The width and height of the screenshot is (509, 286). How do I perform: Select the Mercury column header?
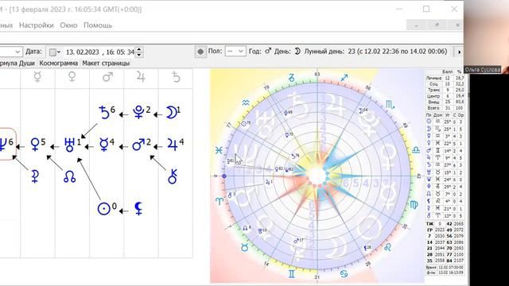click(x=37, y=77)
